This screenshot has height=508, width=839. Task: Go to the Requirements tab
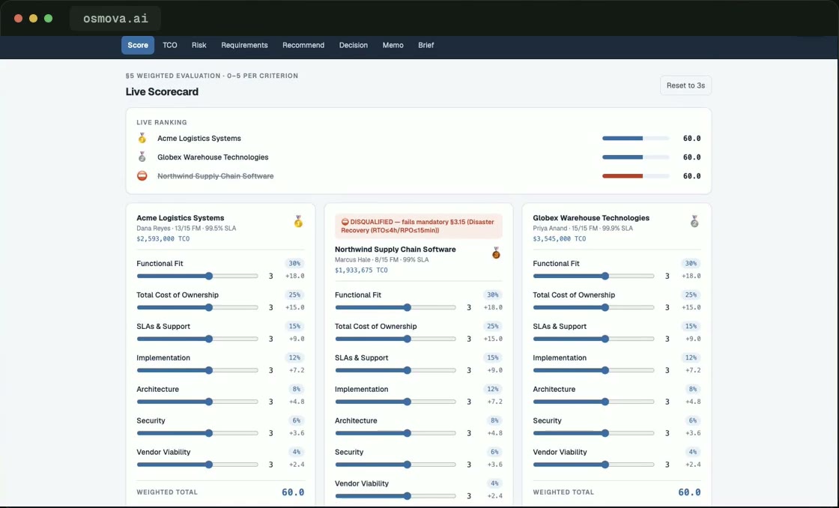click(244, 45)
